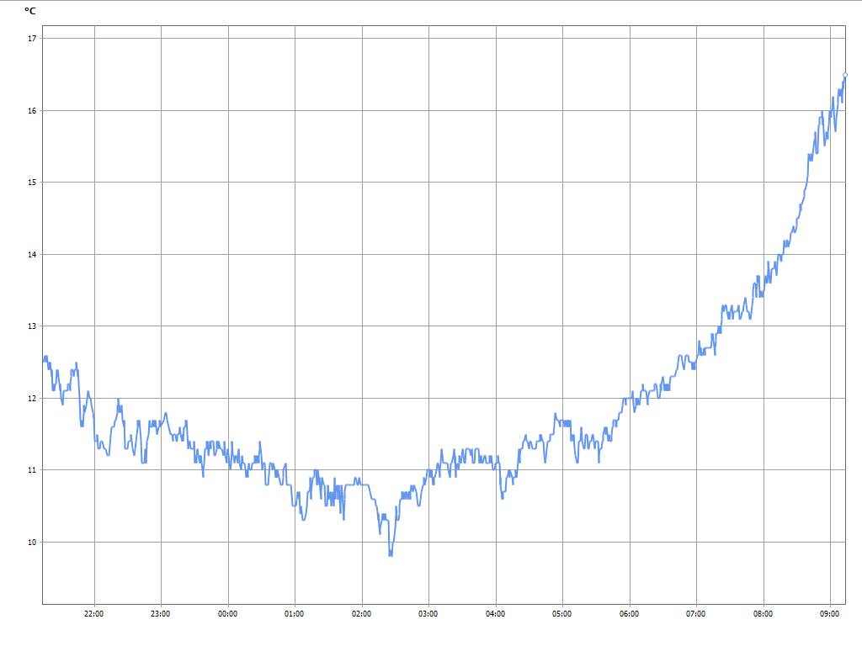
Task: Click the 10 value on temperature axis
Action: [32, 542]
